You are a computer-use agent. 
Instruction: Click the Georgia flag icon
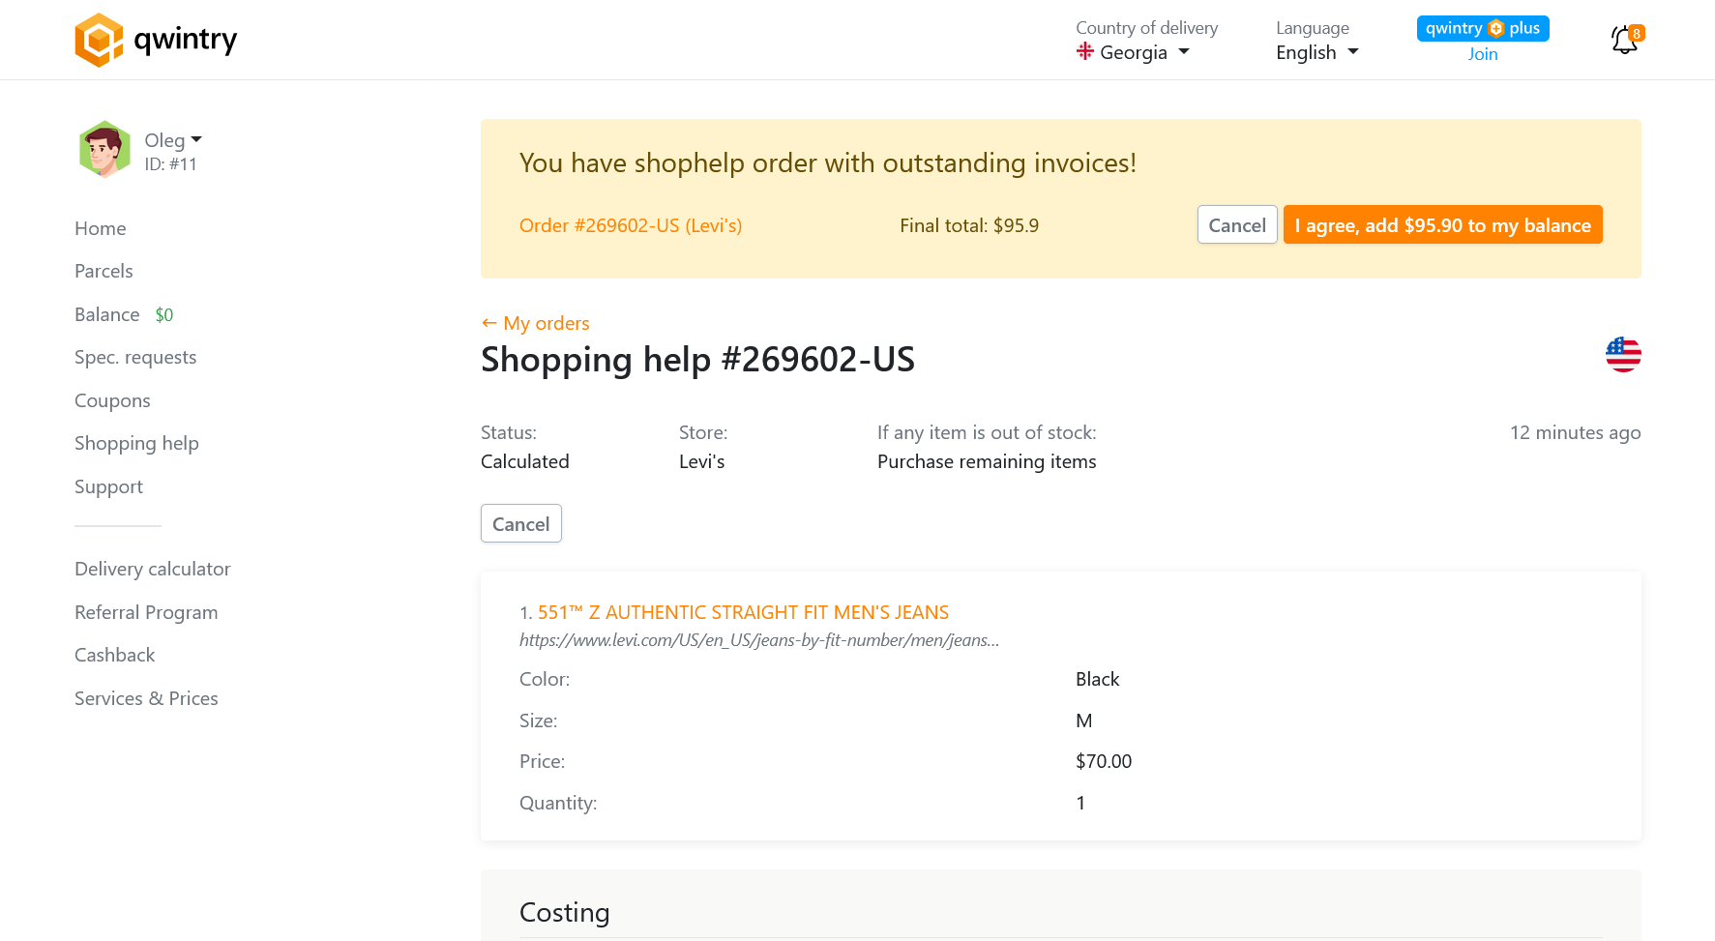pyautogui.click(x=1086, y=52)
